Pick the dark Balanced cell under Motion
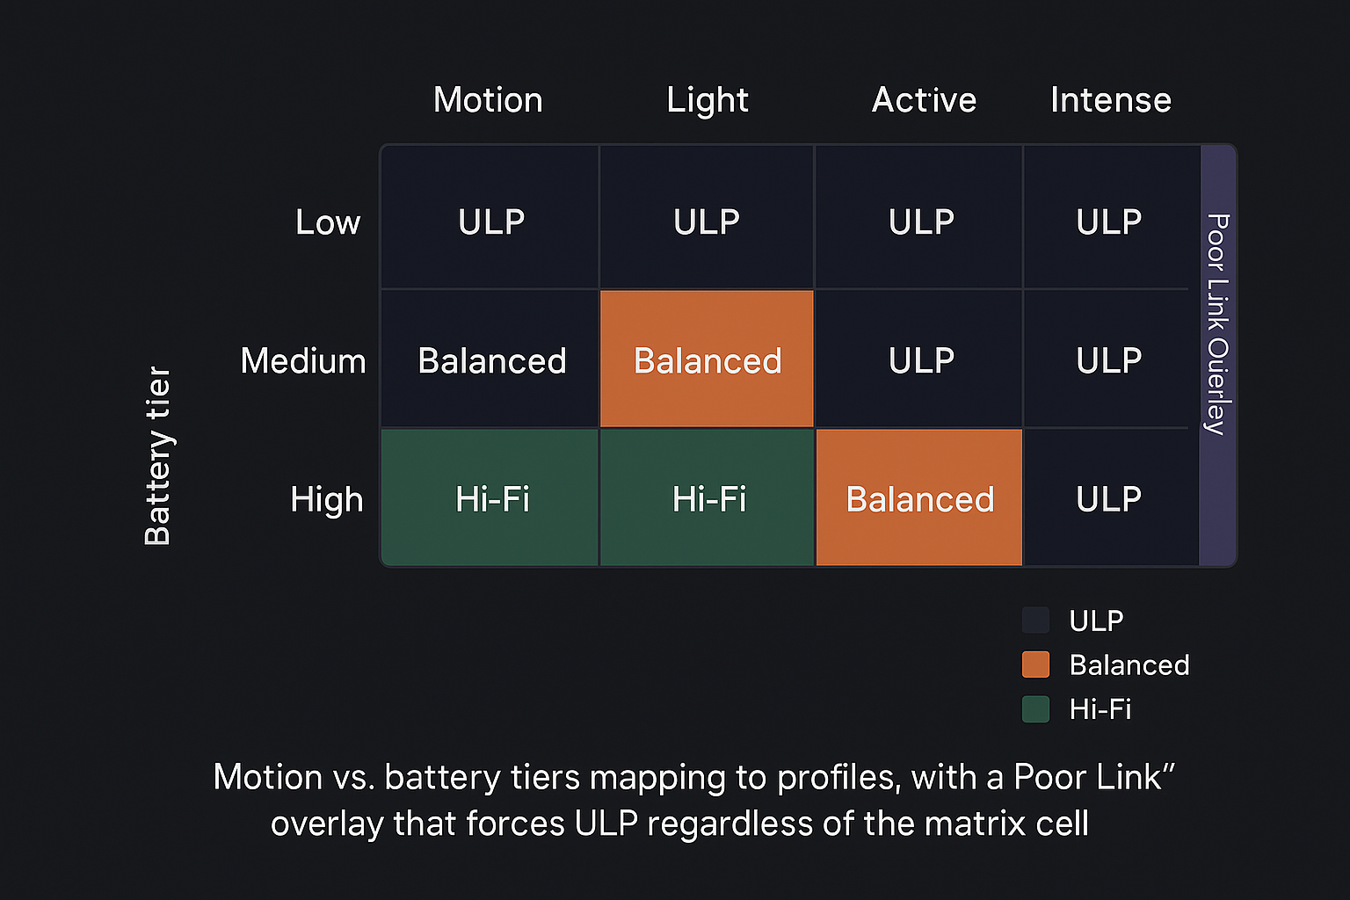This screenshot has width=1350, height=900. [490, 359]
